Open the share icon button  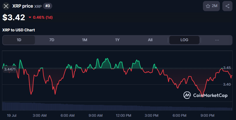coord(227,6)
